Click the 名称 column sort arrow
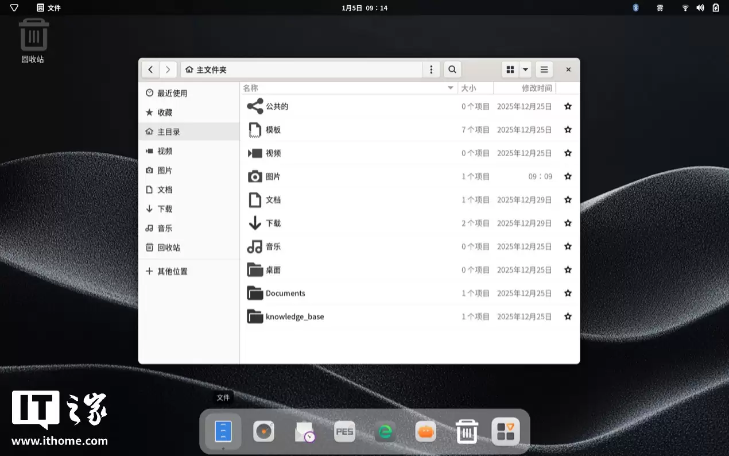The height and width of the screenshot is (456, 729). pos(450,88)
